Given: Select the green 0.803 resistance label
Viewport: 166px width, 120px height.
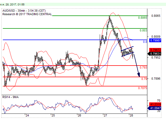Looking at the screenshot, I should pyautogui.click(x=143, y=30).
